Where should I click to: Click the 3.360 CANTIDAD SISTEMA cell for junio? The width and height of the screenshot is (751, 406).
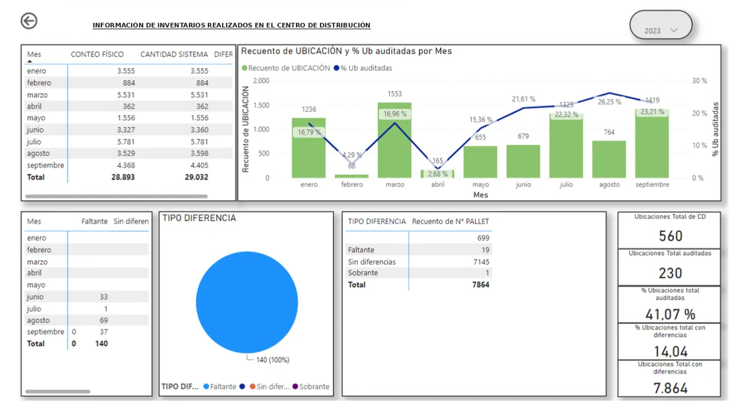[199, 130]
